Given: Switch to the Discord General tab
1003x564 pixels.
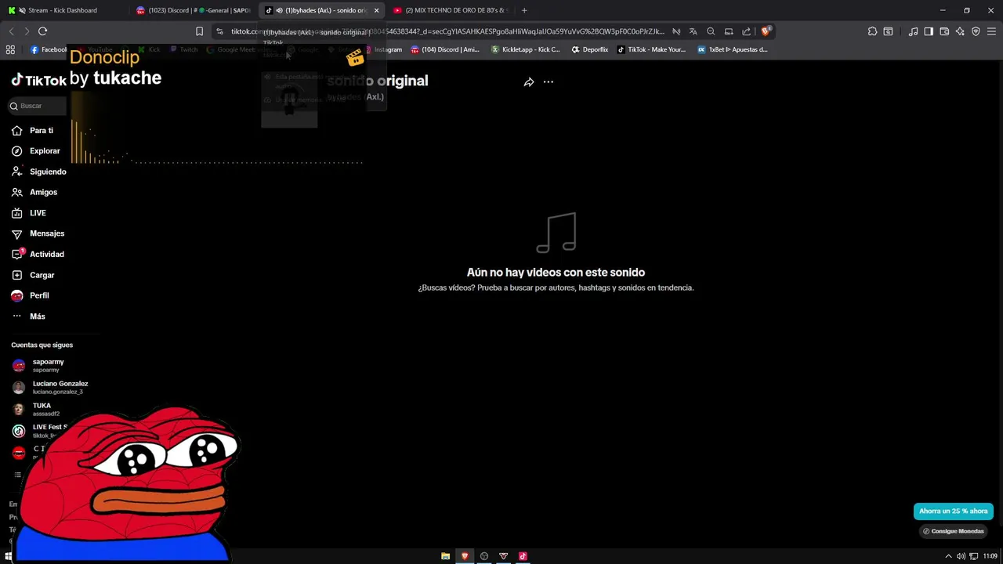Looking at the screenshot, I should (194, 10).
